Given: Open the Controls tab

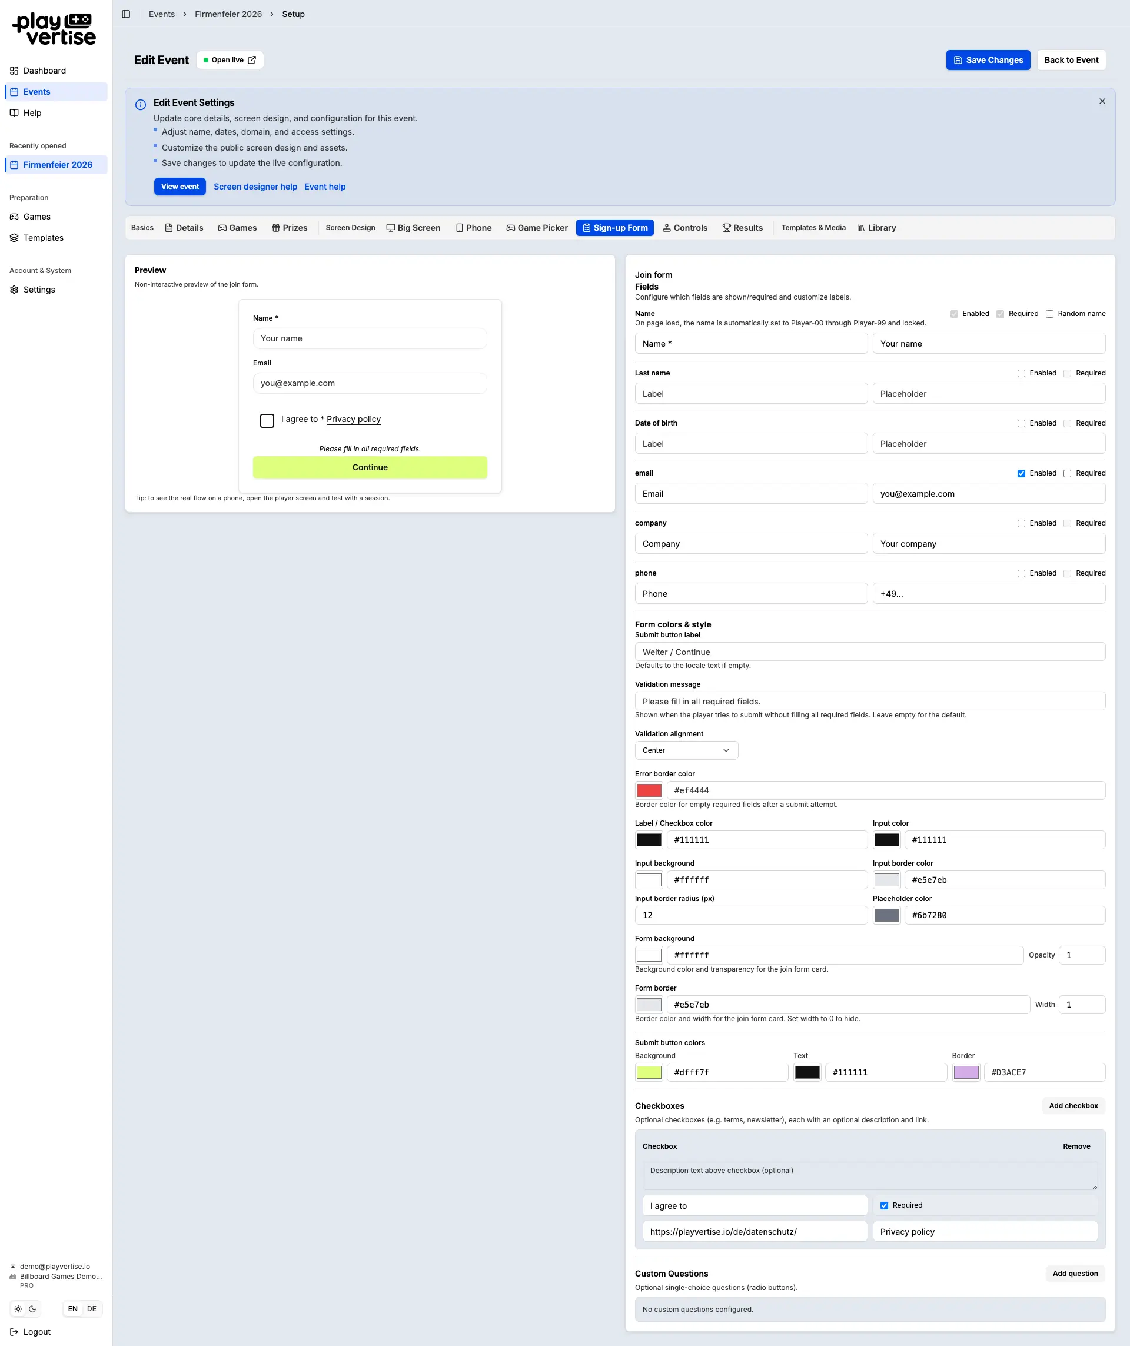Looking at the screenshot, I should [x=684, y=228].
